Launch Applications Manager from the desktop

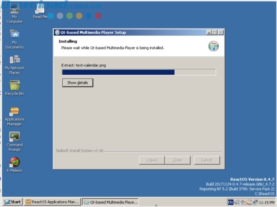(x=14, y=116)
